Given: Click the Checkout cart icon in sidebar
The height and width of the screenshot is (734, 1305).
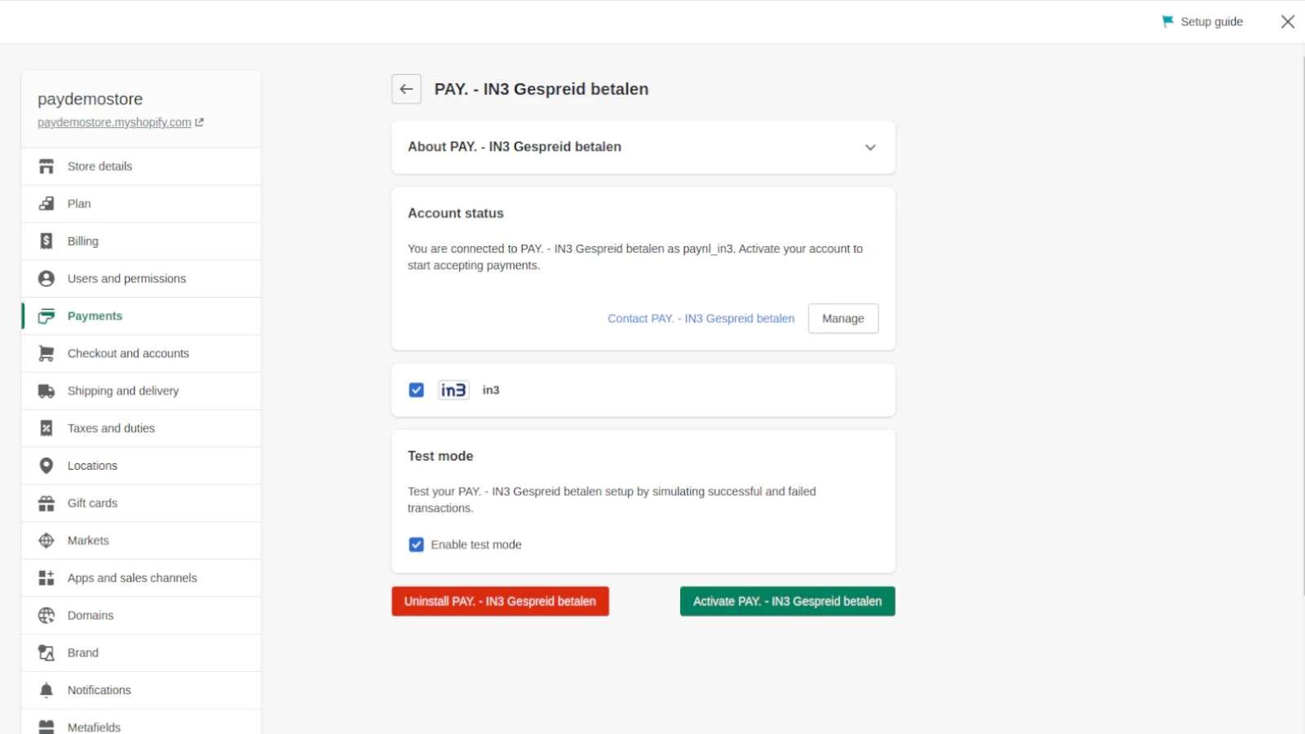Looking at the screenshot, I should coord(46,354).
